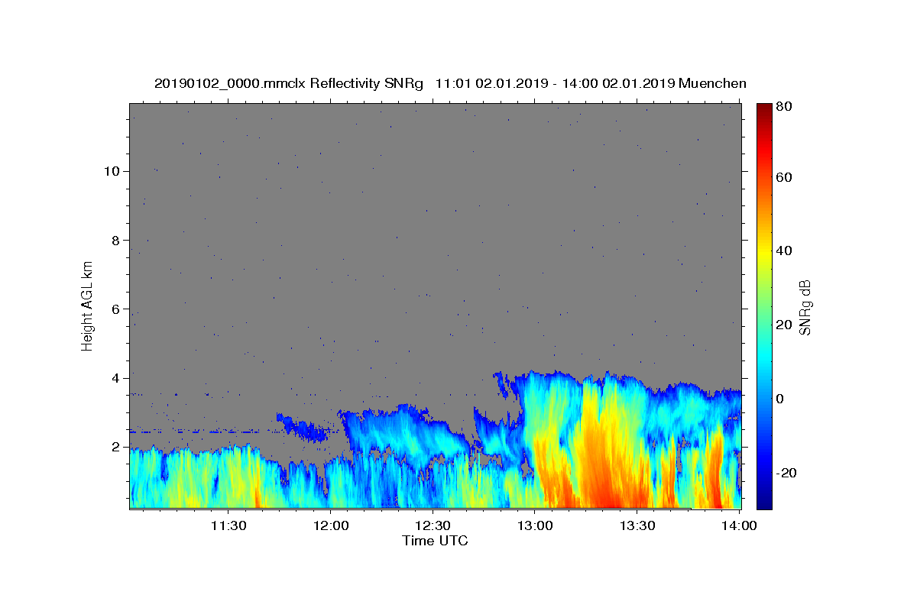
Task: Click the colorbar value -20
Action: (x=787, y=473)
